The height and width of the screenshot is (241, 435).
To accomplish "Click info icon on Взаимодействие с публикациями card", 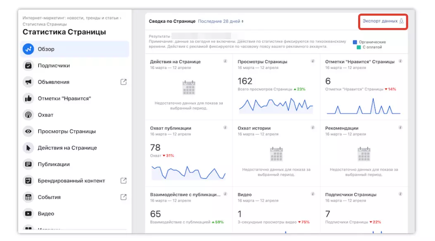I will point(225,194).
